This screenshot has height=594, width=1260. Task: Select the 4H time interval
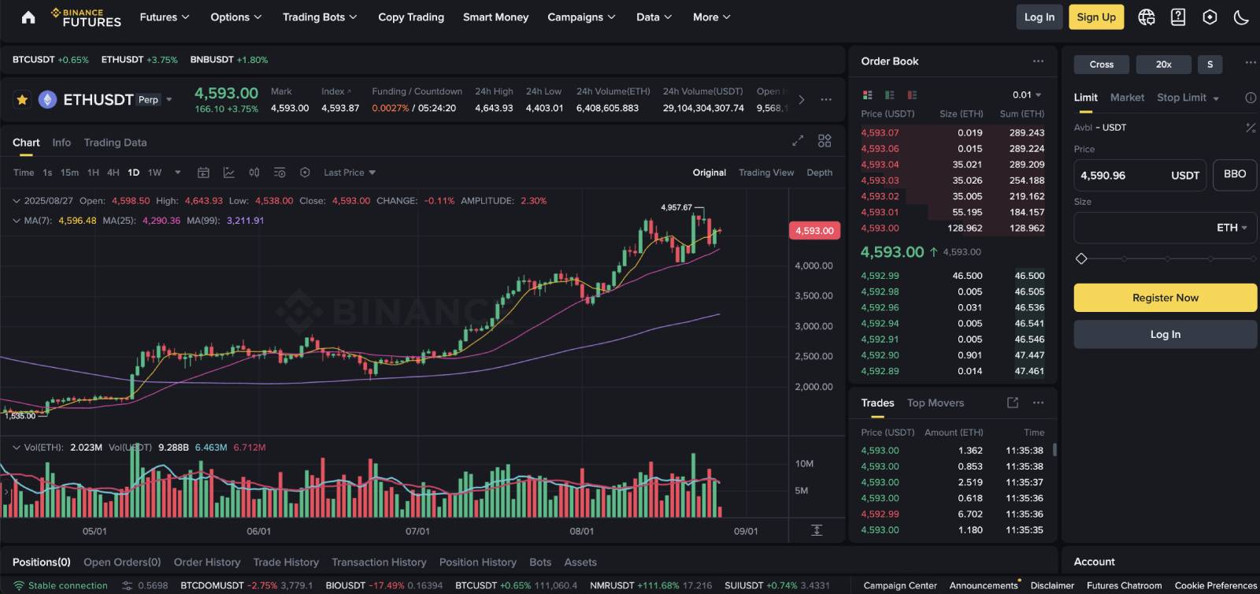point(113,173)
